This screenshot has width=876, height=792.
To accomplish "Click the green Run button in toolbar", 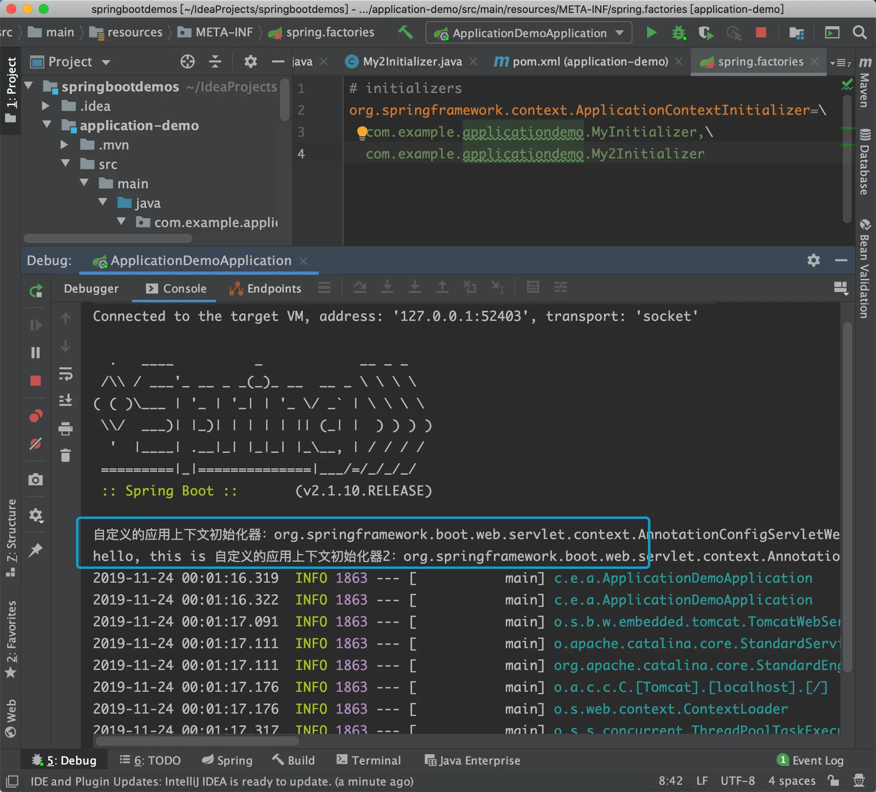I will [651, 33].
